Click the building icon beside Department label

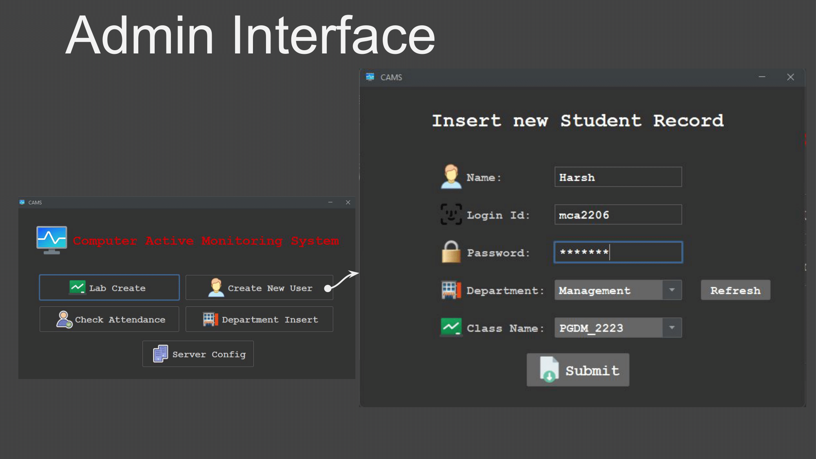(x=451, y=290)
